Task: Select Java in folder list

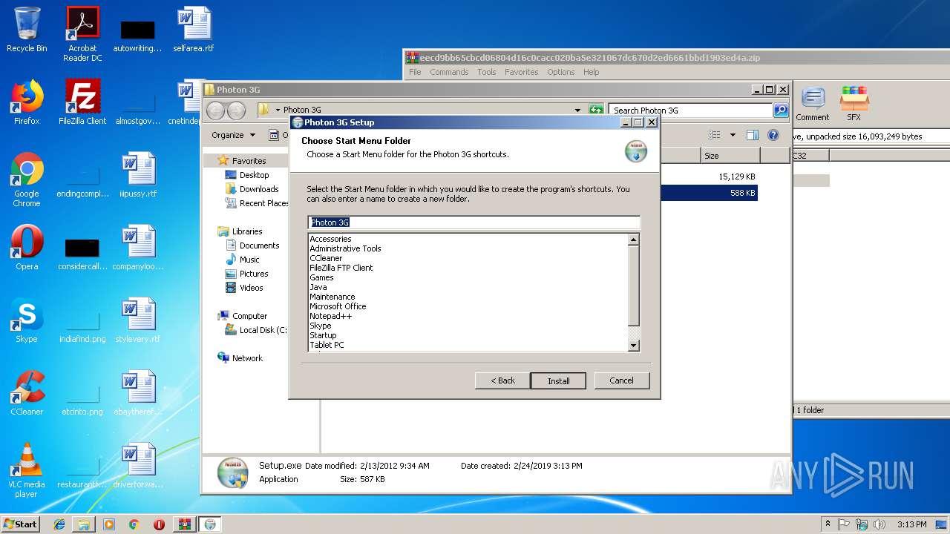Action: [318, 287]
